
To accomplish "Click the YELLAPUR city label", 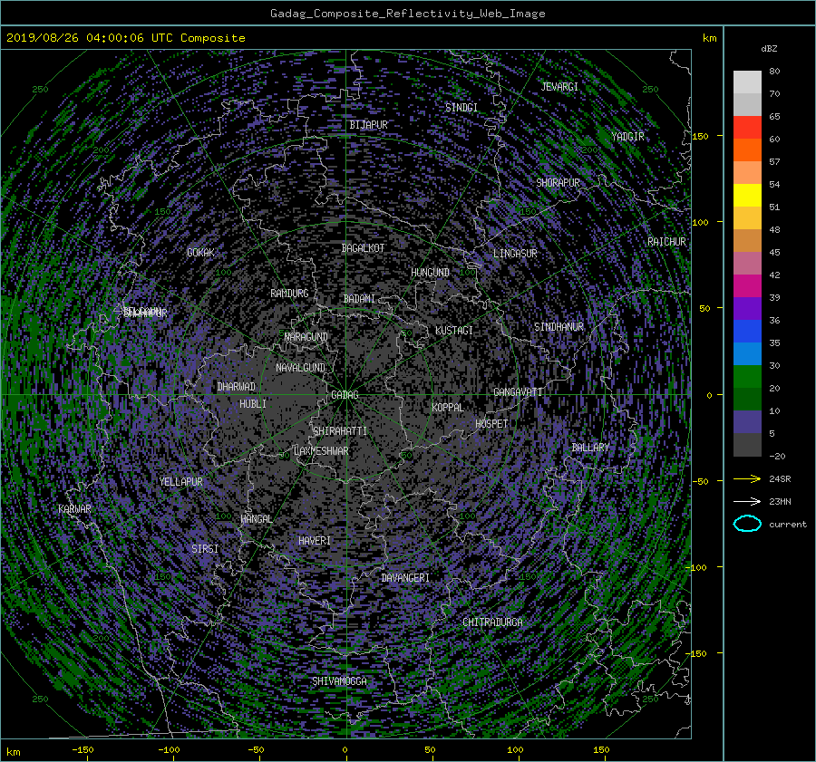I will coord(181,482).
